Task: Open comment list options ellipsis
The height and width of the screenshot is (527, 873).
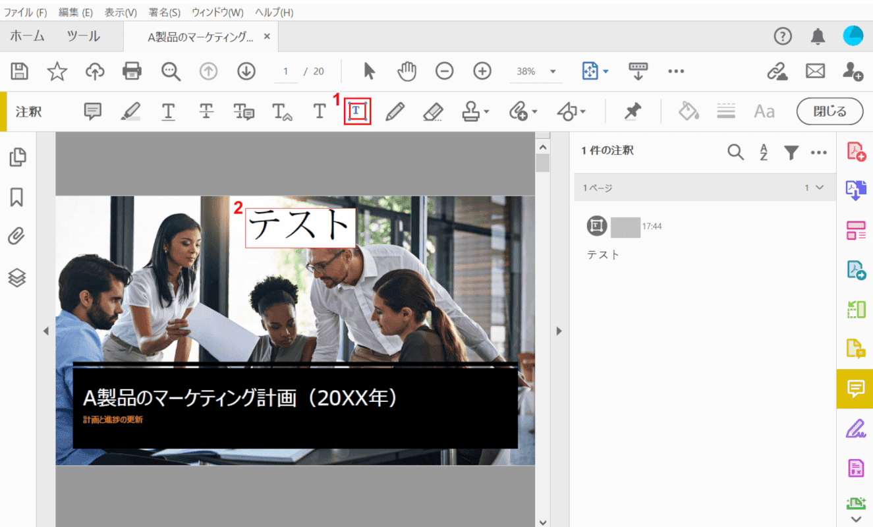Action: pyautogui.click(x=819, y=152)
